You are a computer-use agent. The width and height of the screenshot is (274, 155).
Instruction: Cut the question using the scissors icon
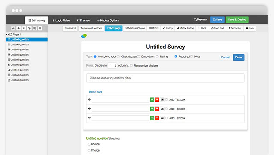[24, 29]
